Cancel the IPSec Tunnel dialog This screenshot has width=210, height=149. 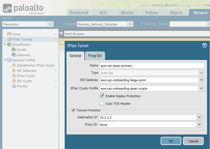click(193, 141)
